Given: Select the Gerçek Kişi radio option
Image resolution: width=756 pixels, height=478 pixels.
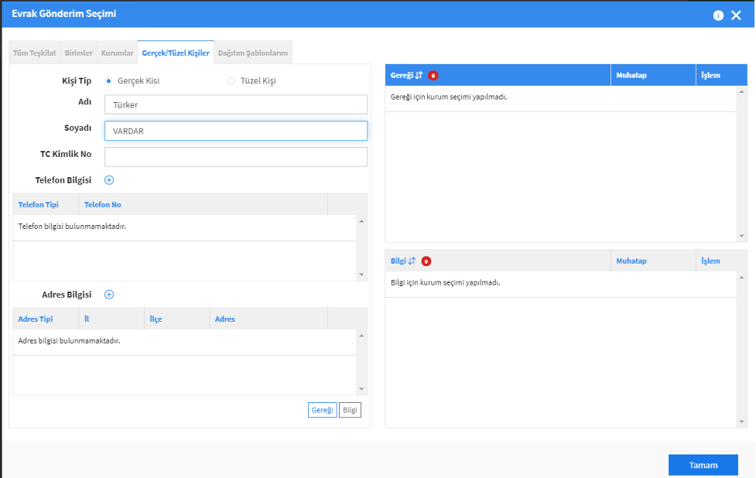Looking at the screenshot, I should point(108,81).
